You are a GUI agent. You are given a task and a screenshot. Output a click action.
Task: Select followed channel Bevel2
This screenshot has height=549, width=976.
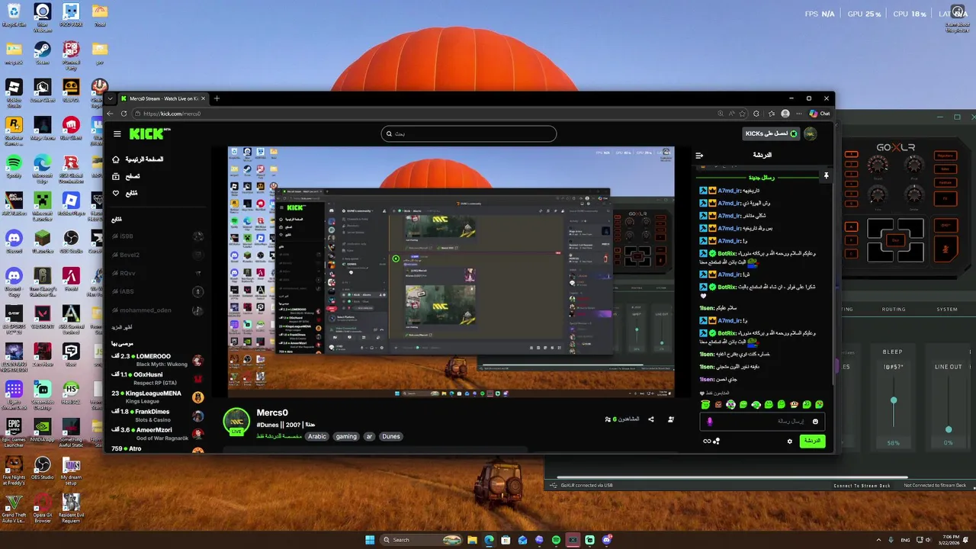tap(158, 255)
